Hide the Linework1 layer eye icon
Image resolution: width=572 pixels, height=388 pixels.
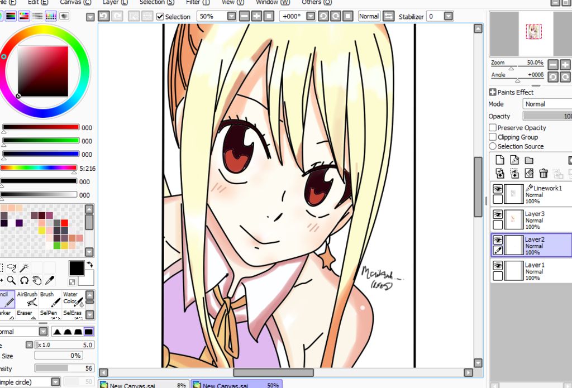[x=498, y=189]
